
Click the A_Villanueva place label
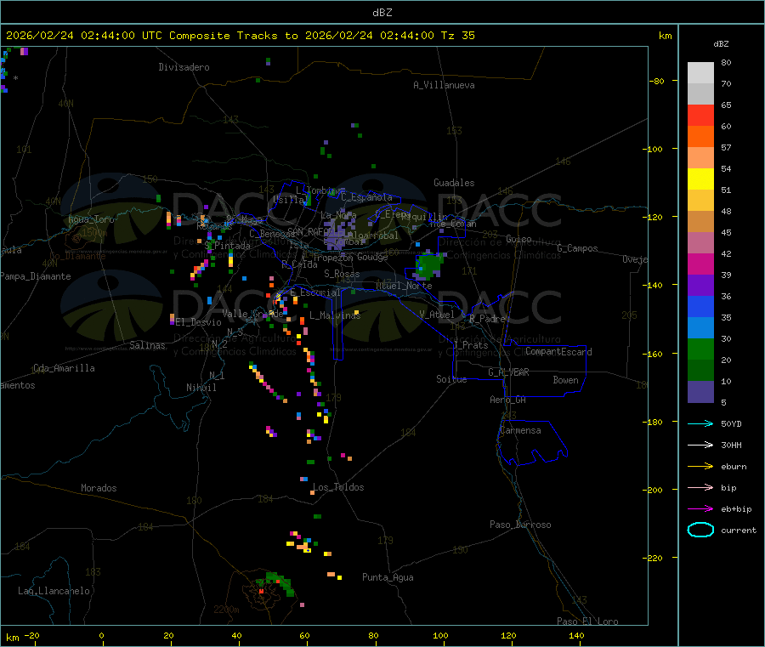pos(444,85)
